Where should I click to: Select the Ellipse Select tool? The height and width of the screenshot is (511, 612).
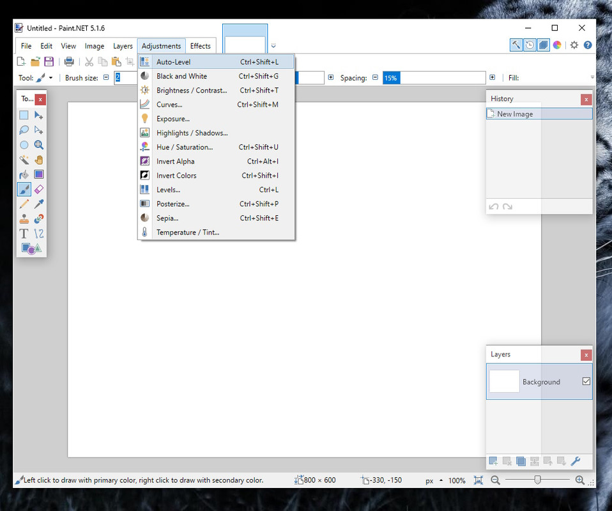coord(24,145)
